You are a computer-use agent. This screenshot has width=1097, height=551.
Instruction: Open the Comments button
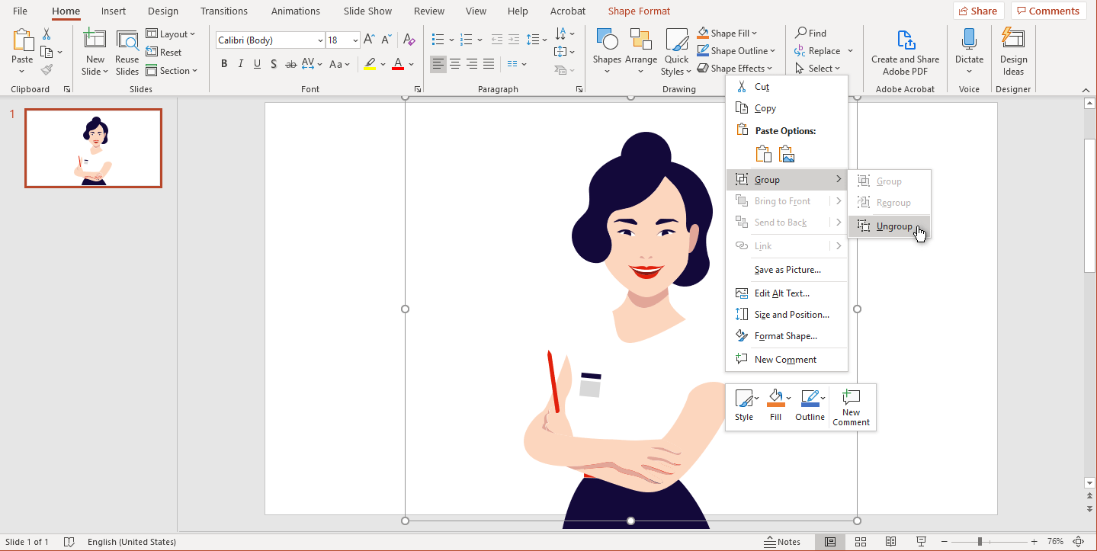tap(1049, 11)
